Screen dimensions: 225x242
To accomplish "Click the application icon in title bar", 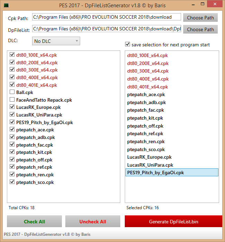I will tap(6, 6).
